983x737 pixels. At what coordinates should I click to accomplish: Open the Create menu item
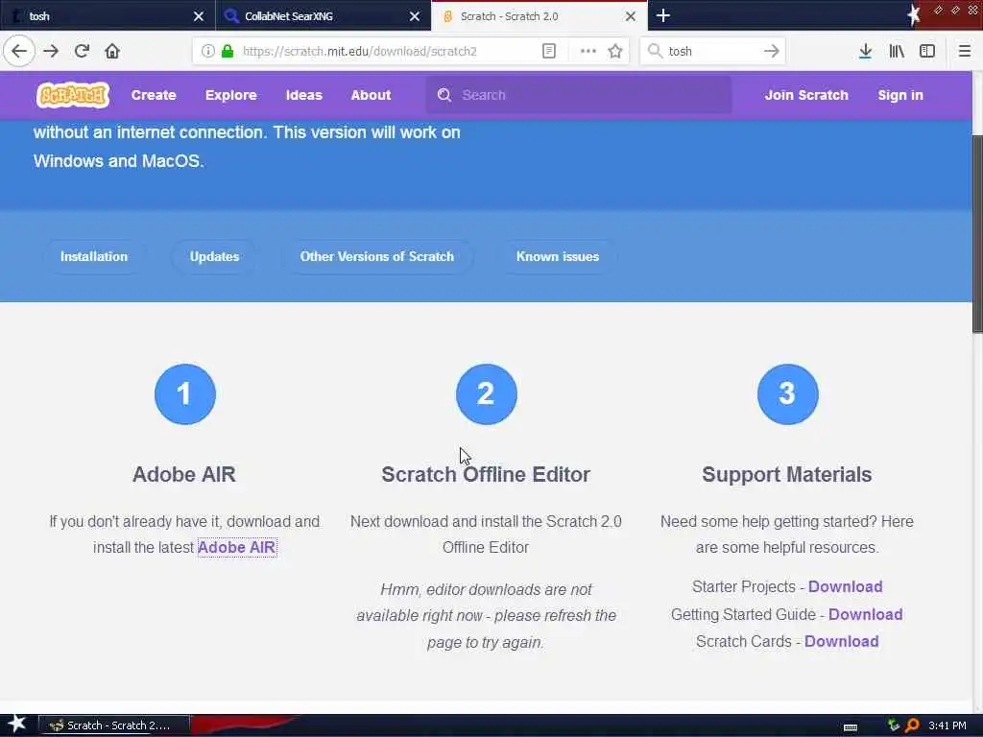point(154,95)
